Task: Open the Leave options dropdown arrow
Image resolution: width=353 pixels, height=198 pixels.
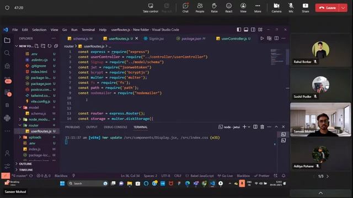Action: pos(343,8)
